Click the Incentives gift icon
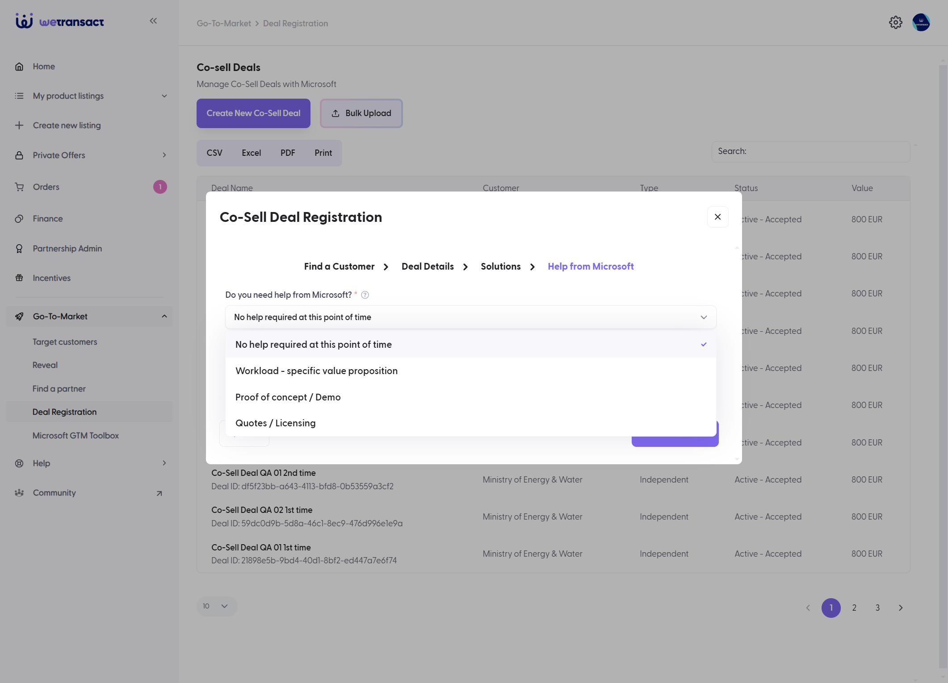The image size is (948, 683). pos(19,278)
